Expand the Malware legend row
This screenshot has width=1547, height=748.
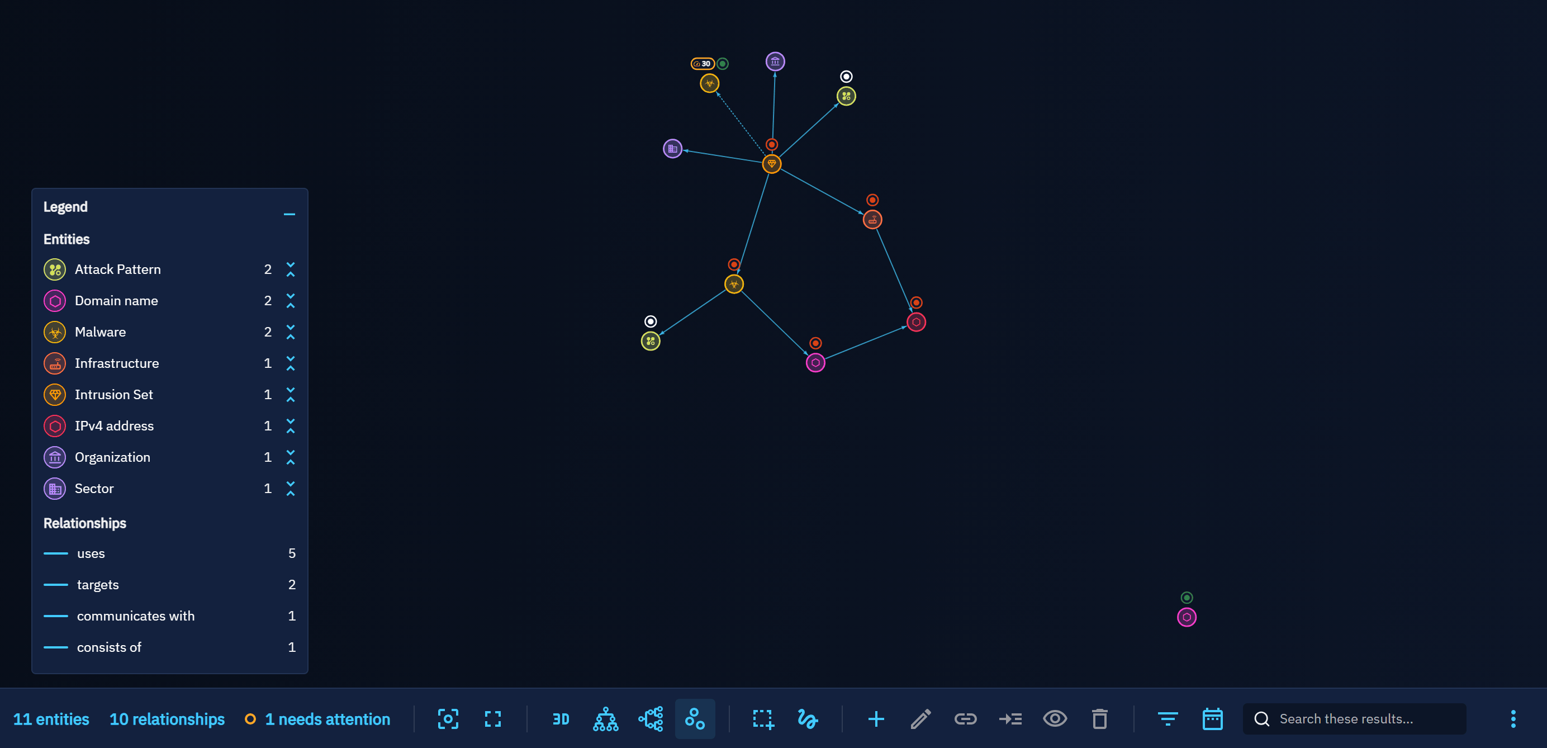tap(291, 332)
